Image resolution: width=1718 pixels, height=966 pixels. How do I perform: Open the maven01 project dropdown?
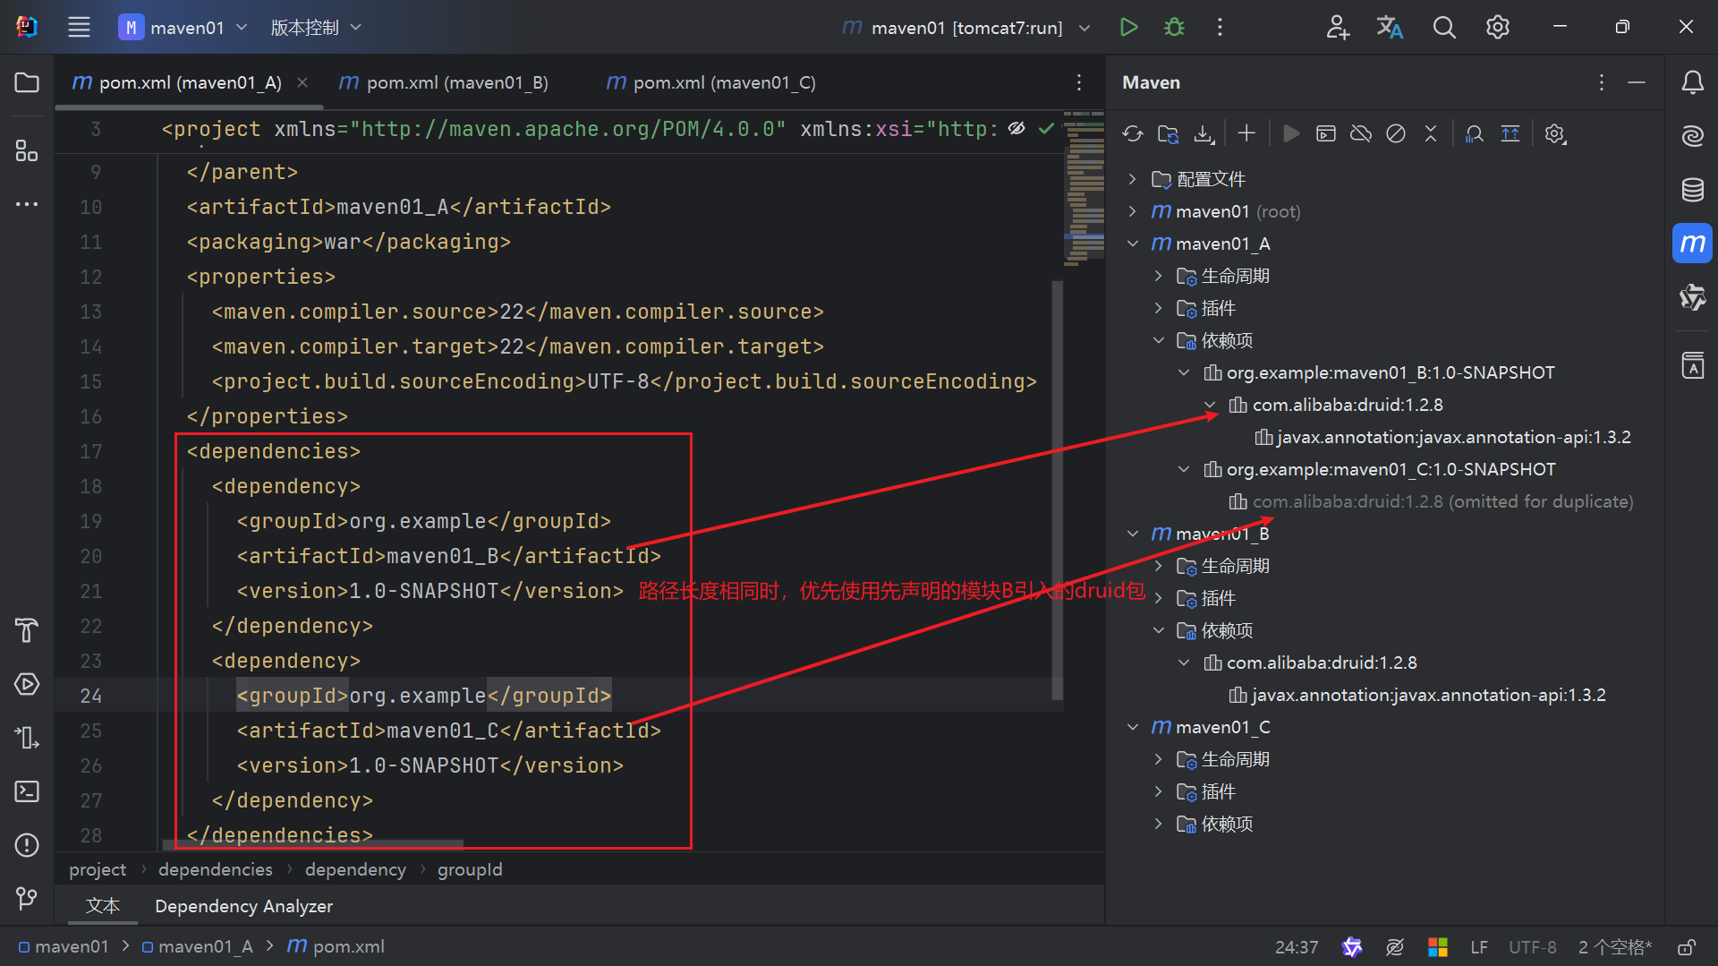point(183,27)
